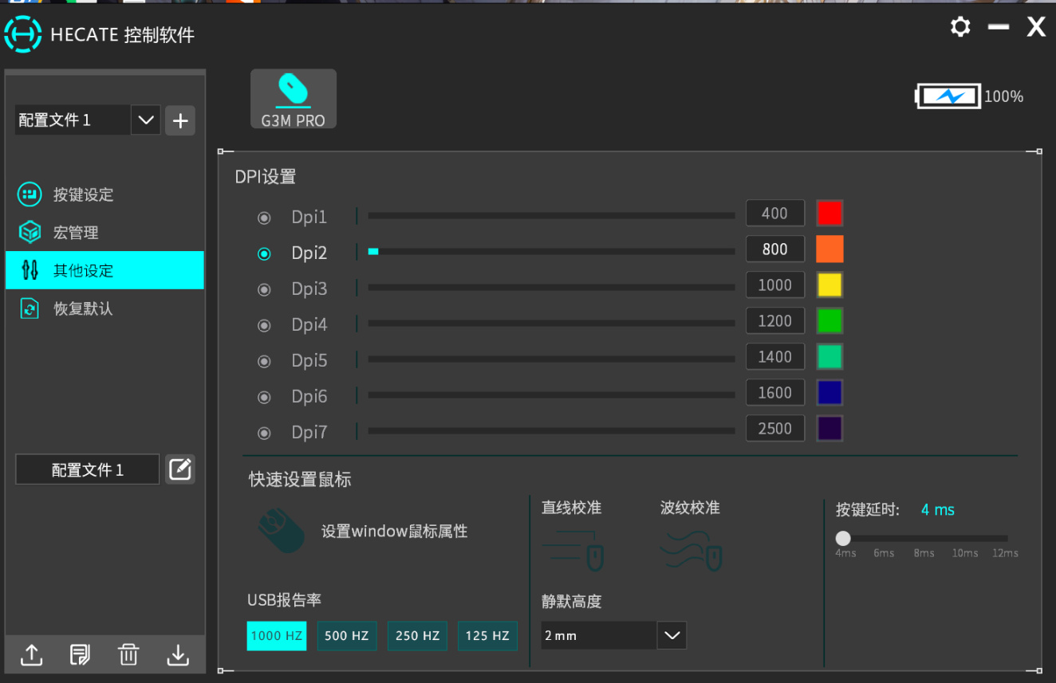Import profile with download icon

(177, 655)
